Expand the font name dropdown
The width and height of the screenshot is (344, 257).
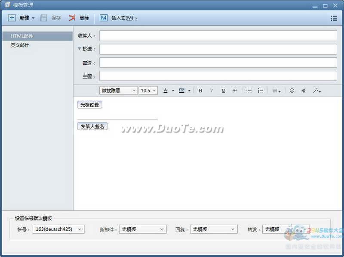pyautogui.click(x=134, y=91)
